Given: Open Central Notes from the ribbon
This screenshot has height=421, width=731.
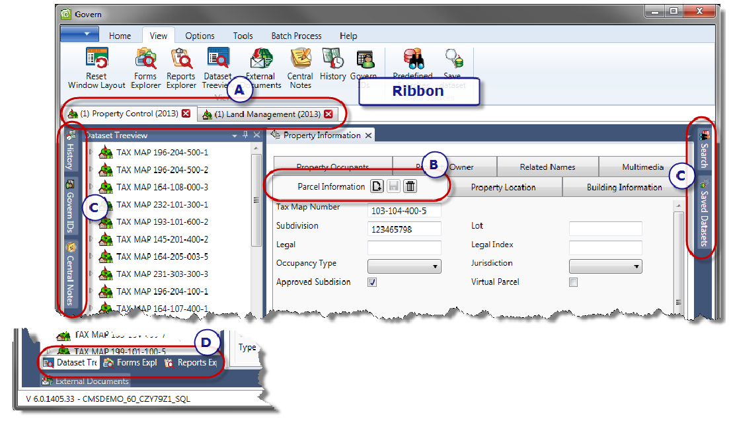Looking at the screenshot, I should 300,59.
